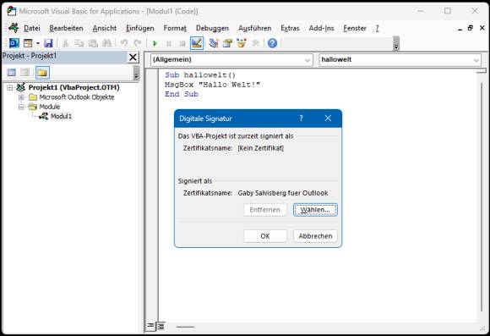Open the Extras menu
This screenshot has height=336, width=490.
pos(290,28)
